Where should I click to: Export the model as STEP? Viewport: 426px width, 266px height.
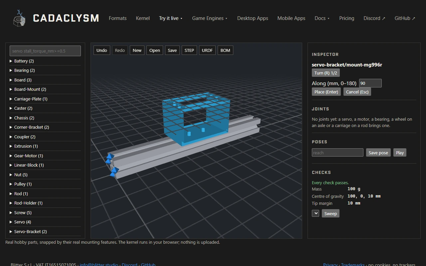pos(189,51)
